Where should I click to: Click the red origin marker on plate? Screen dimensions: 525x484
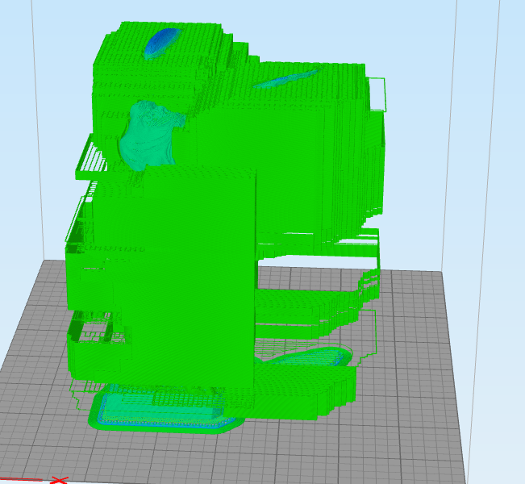tap(59, 480)
